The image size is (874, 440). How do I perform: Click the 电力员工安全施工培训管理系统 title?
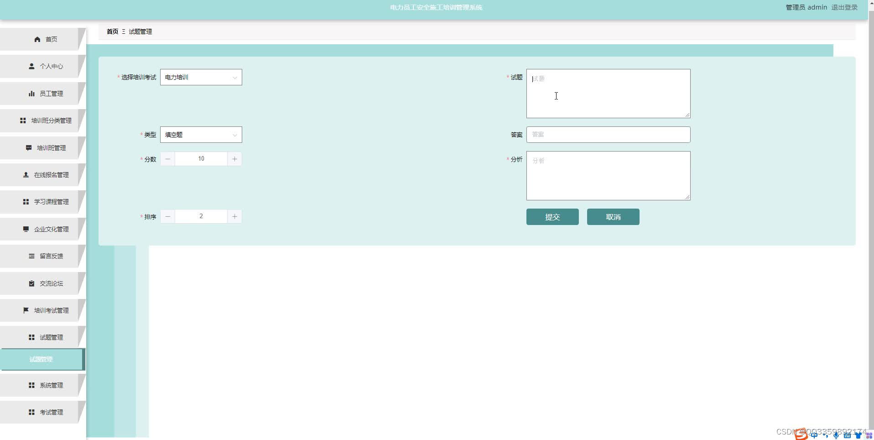click(436, 7)
